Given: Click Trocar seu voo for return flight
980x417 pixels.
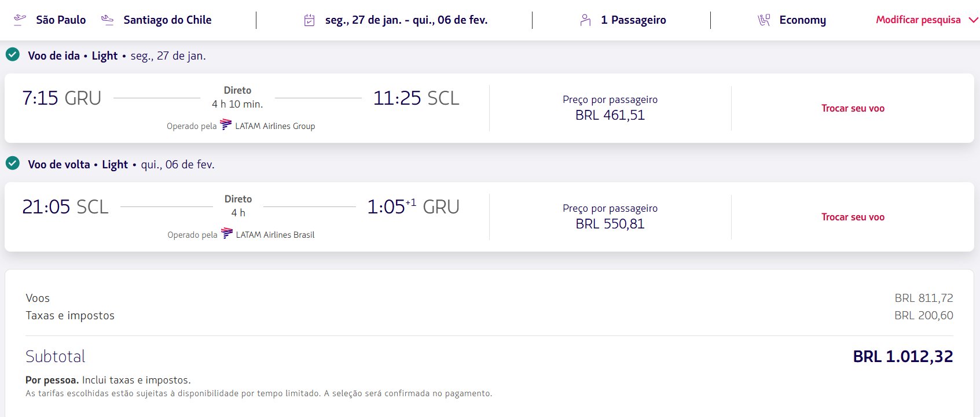Looking at the screenshot, I should (x=853, y=217).
